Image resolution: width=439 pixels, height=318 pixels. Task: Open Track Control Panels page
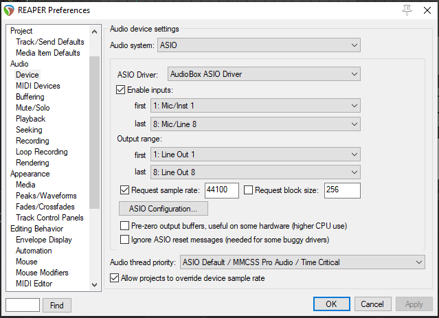tap(49, 218)
